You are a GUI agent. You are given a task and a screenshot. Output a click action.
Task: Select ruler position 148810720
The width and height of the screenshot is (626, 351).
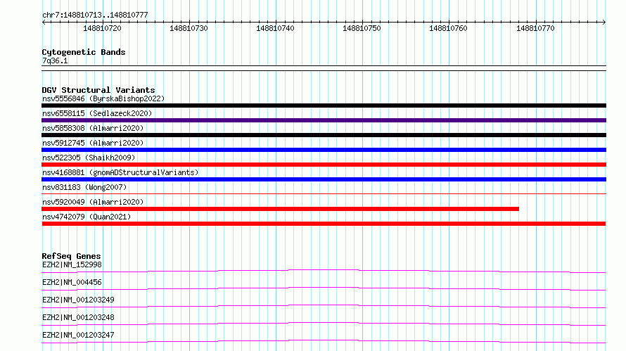(x=102, y=28)
